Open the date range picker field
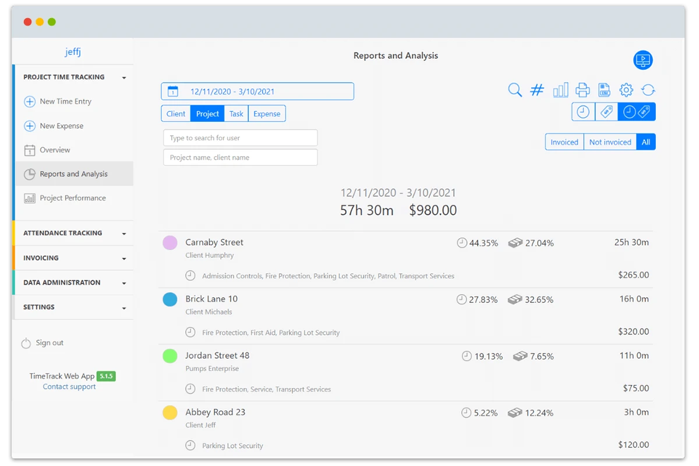Screen dimensions: 699x466 pos(257,91)
